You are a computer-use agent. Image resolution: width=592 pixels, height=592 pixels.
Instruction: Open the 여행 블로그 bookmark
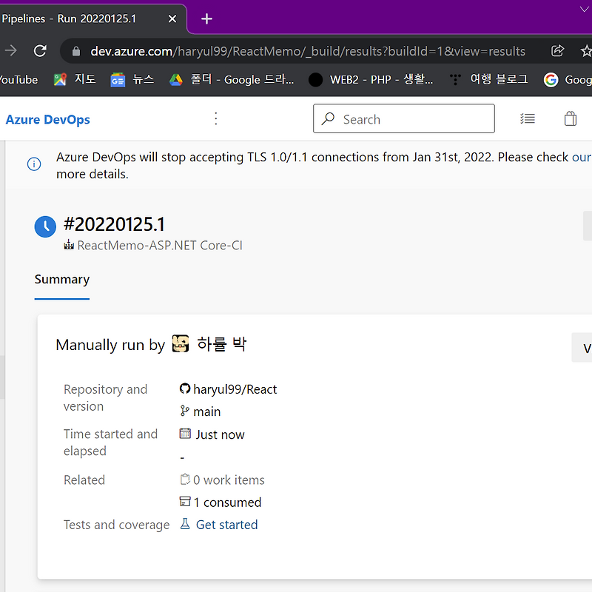489,79
